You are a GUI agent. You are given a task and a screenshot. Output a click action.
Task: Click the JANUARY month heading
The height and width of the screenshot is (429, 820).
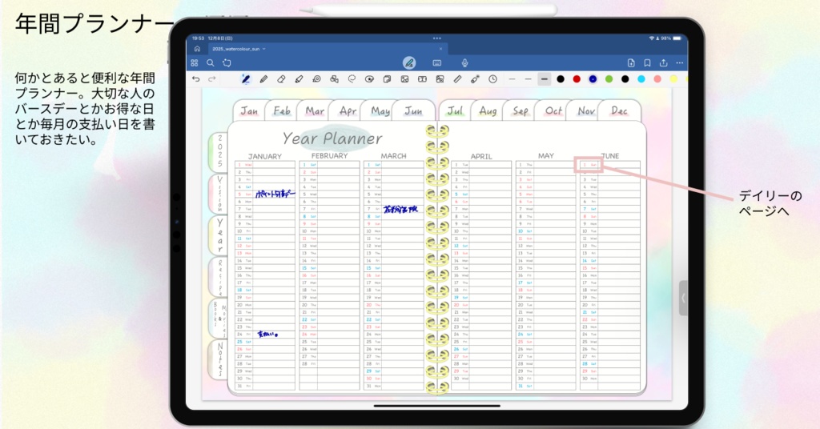pos(264,156)
